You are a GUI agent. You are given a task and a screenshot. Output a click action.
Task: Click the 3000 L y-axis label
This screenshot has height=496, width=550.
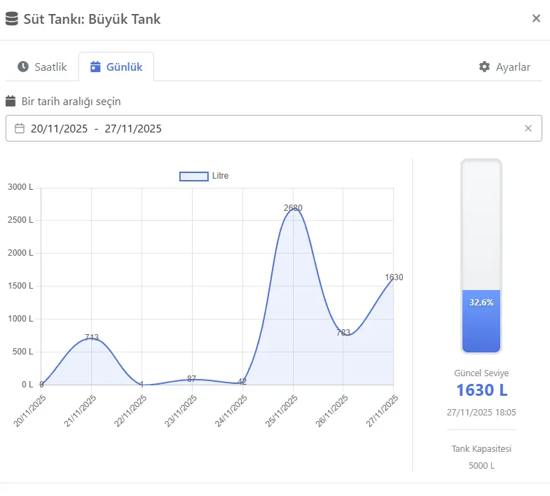pyautogui.click(x=20, y=187)
